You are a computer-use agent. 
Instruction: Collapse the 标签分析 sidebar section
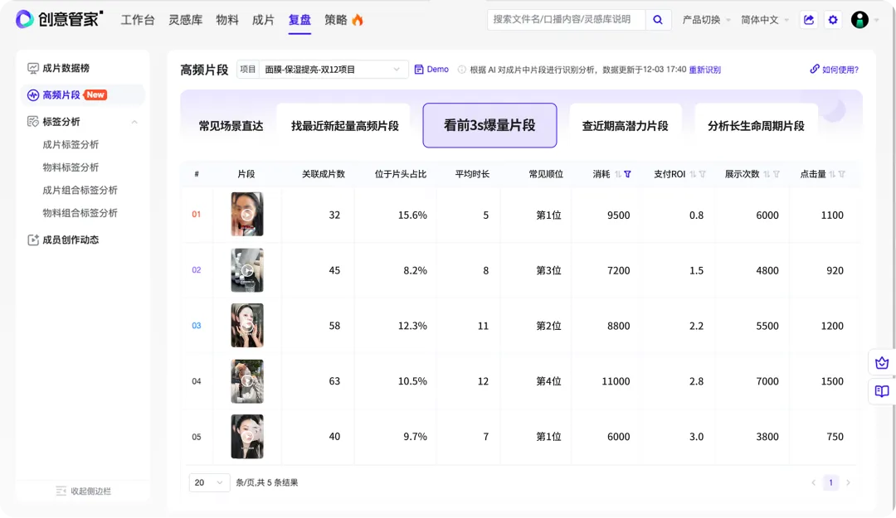(134, 122)
